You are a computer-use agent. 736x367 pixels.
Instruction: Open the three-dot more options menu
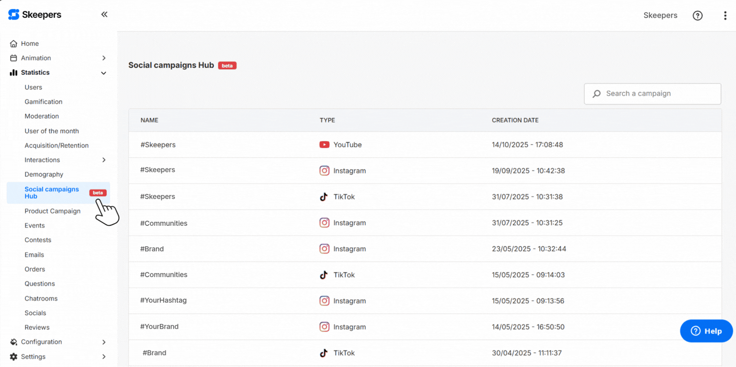[725, 16]
